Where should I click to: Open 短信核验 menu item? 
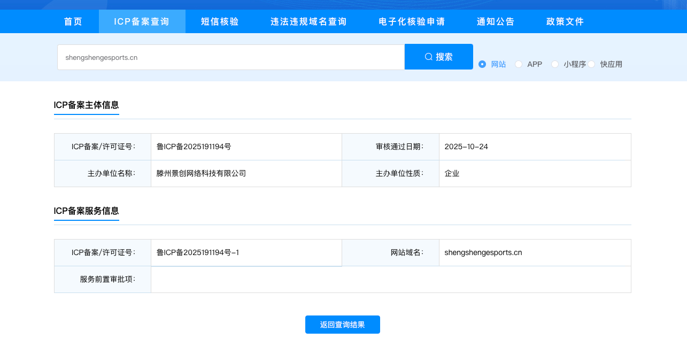pyautogui.click(x=220, y=21)
